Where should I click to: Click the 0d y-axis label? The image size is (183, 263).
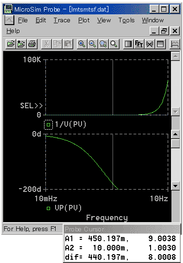pos(37,134)
